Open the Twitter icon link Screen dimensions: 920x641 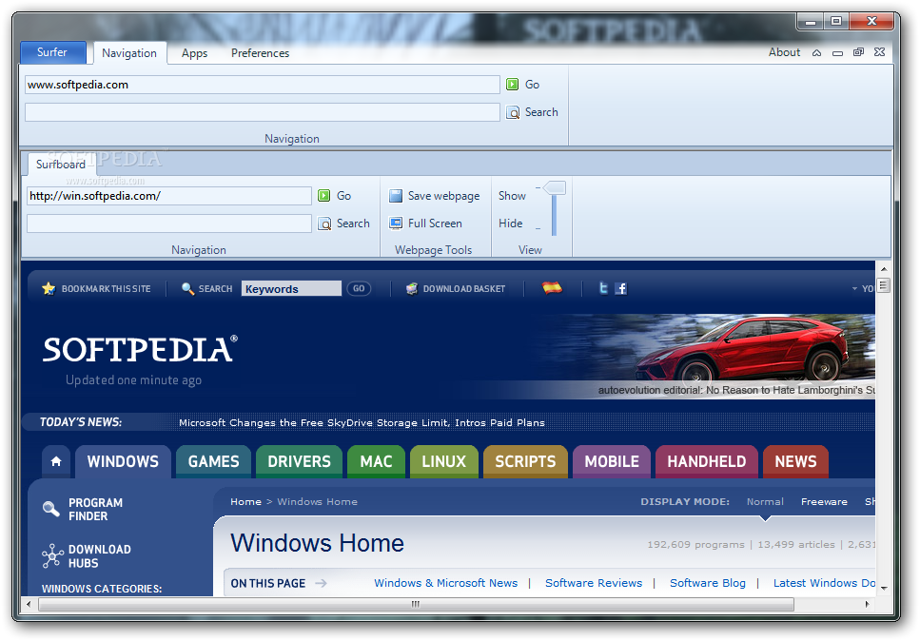pos(603,288)
